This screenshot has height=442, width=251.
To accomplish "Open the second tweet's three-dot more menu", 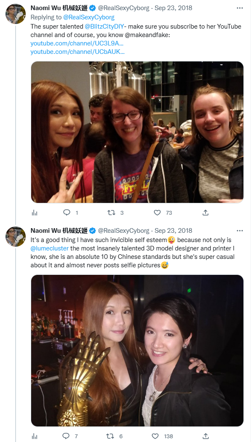I will point(240,231).
